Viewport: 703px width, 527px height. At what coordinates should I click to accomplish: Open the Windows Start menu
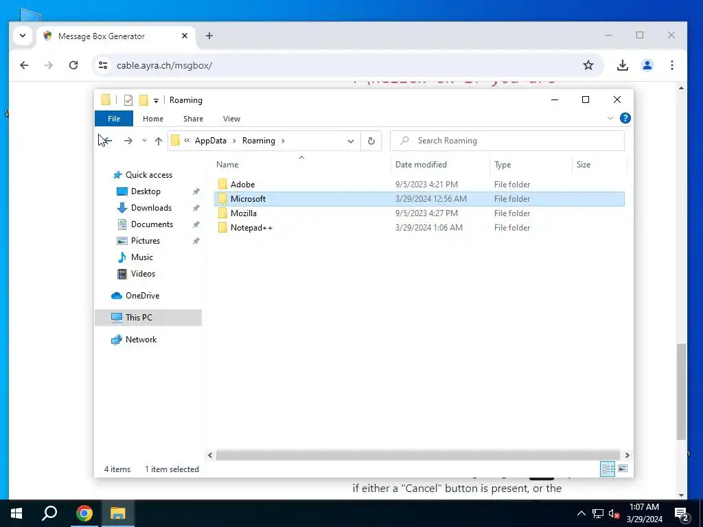[x=16, y=513]
